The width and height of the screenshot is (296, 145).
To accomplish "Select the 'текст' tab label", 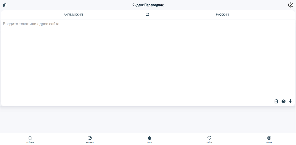I will 149,142.
